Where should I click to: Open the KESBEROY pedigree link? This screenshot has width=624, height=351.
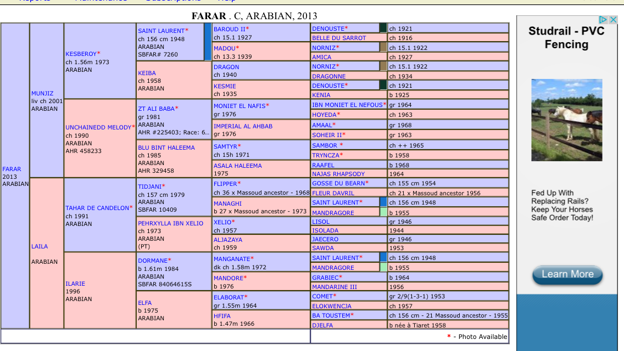tap(81, 54)
